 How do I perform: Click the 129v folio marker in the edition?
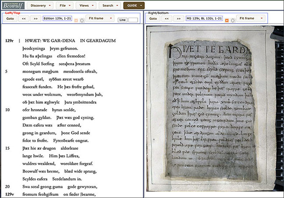[9, 194]
